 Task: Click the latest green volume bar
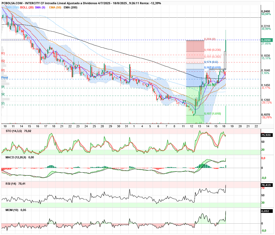(226, 115)
